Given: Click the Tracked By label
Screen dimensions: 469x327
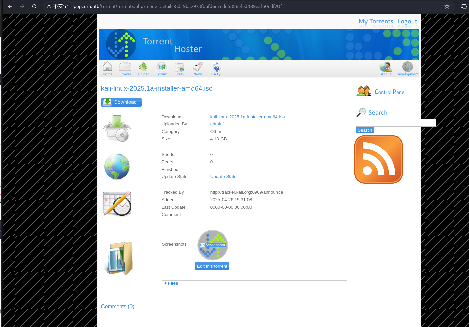Looking at the screenshot, I should coord(173,192).
